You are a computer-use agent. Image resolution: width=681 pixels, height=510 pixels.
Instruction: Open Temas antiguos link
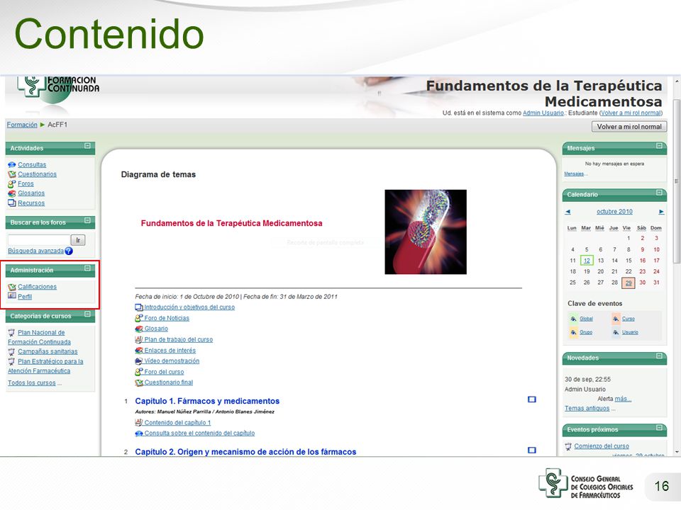(x=587, y=409)
